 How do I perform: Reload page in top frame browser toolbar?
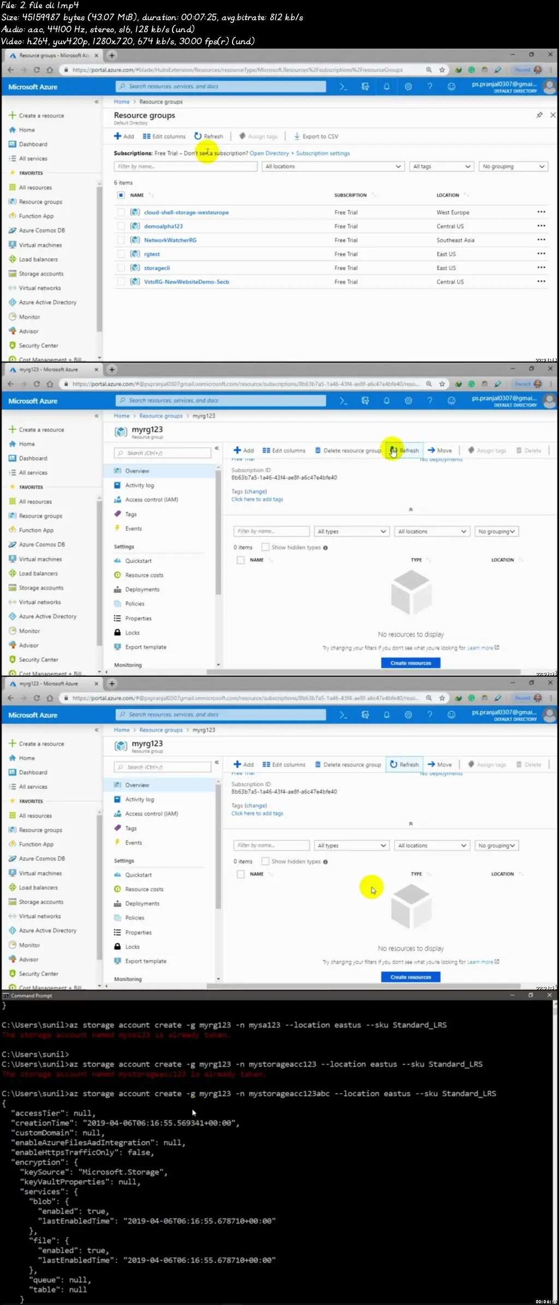click(37, 70)
